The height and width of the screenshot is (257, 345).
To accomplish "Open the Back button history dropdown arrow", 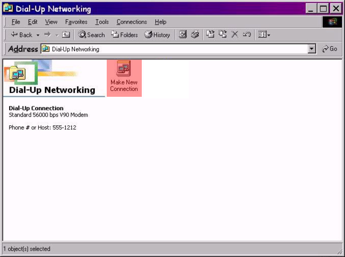I will point(38,35).
